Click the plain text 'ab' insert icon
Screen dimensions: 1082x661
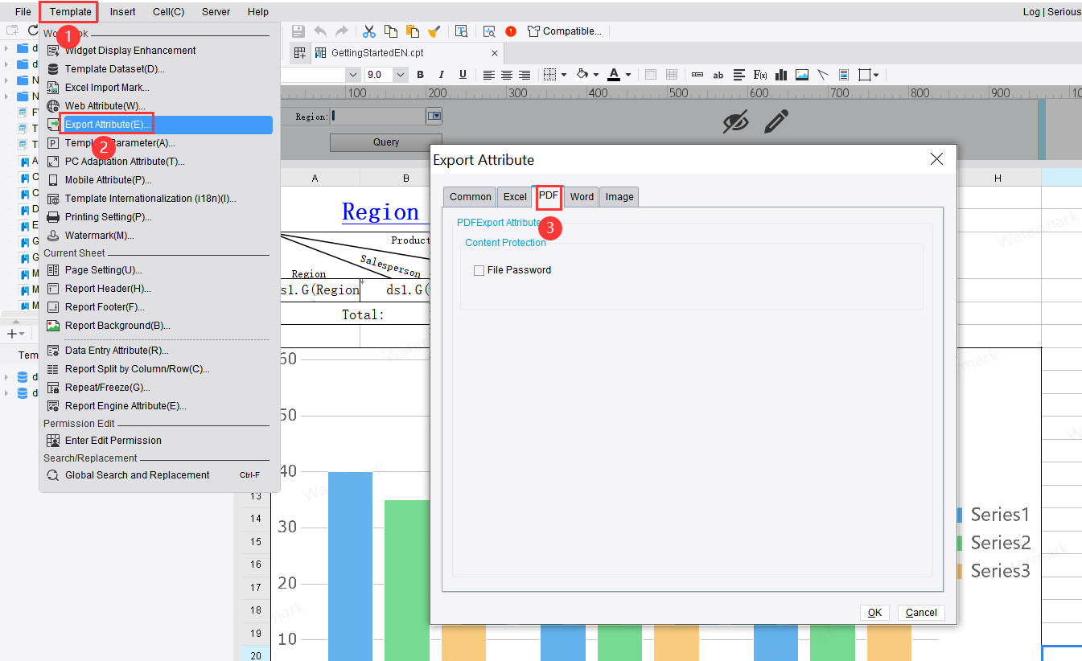coord(718,75)
